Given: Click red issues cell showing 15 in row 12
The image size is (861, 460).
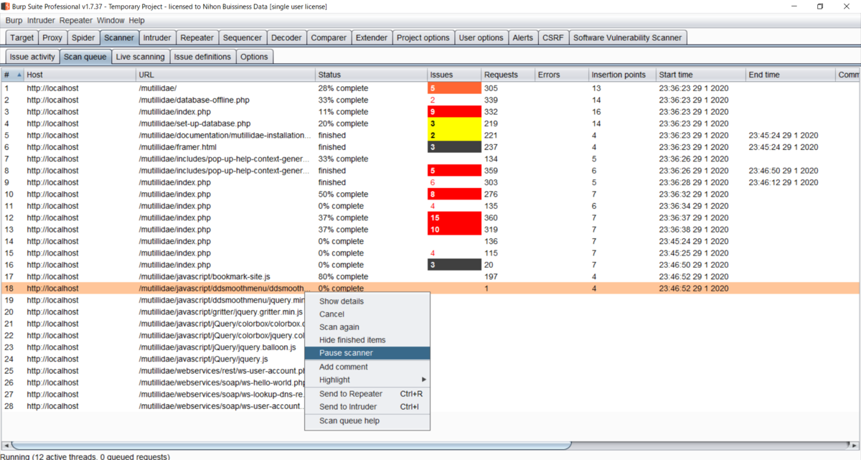Looking at the screenshot, I should point(454,217).
